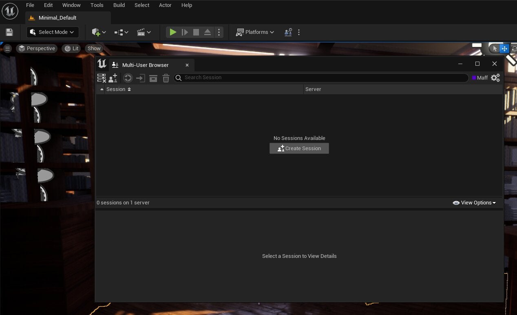Click the trash can delete session icon

click(166, 78)
